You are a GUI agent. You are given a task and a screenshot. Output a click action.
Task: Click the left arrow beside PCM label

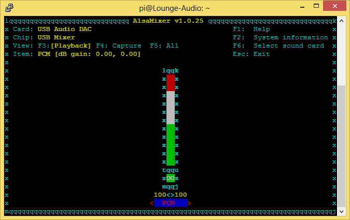point(152,203)
